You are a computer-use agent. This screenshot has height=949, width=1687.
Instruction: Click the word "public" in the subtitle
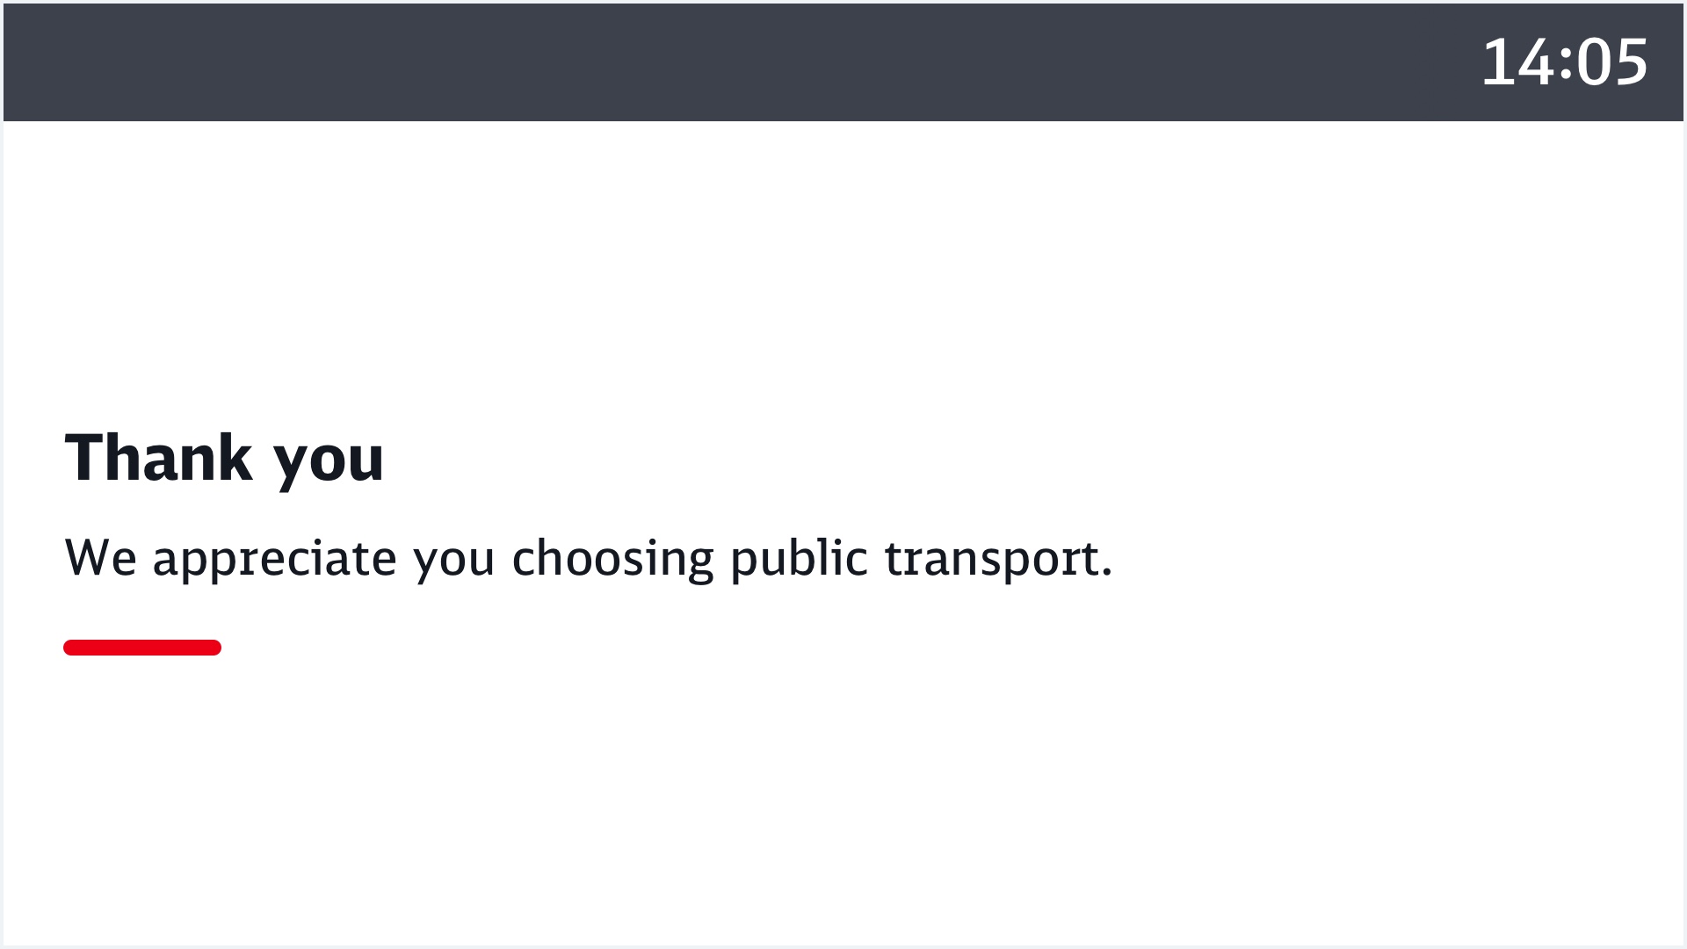click(x=799, y=559)
